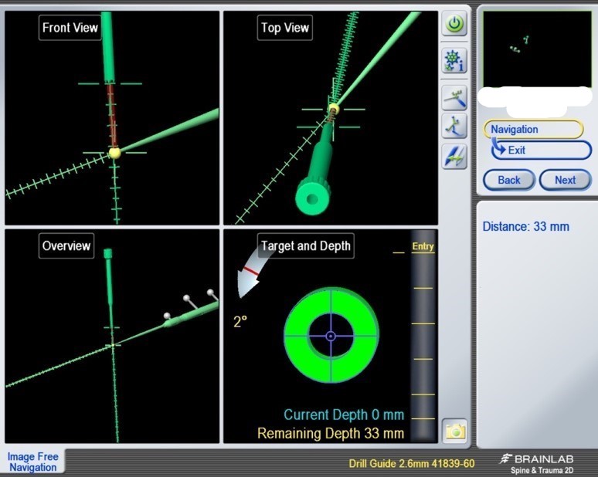Viewport: 598px width, 477px height.
Task: Select the Overview panel label
Action: pyautogui.click(x=66, y=246)
